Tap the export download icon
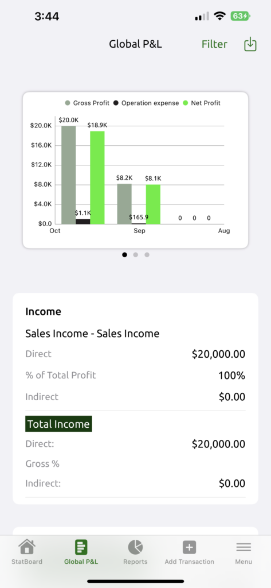 click(x=250, y=44)
